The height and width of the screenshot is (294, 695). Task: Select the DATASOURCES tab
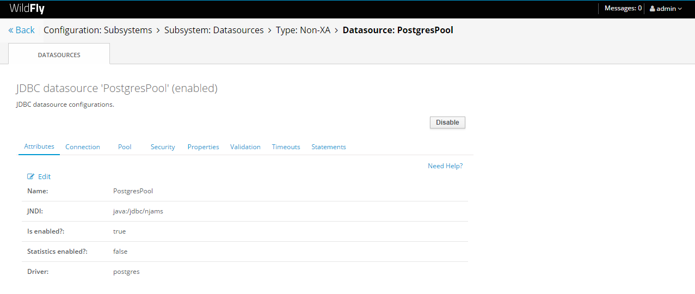click(59, 55)
